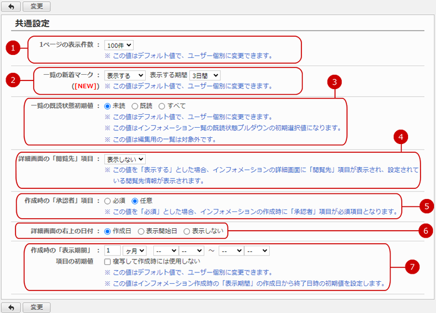The width and height of the screenshot is (436, 313).
Task: Open the first start time -- dropdown after ヶ月
Action: 166,251
